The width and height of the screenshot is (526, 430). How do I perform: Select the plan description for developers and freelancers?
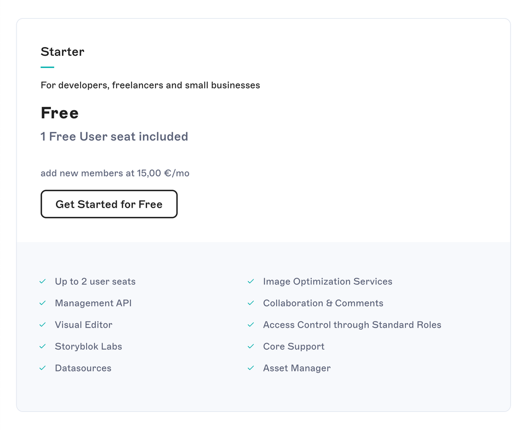150,85
